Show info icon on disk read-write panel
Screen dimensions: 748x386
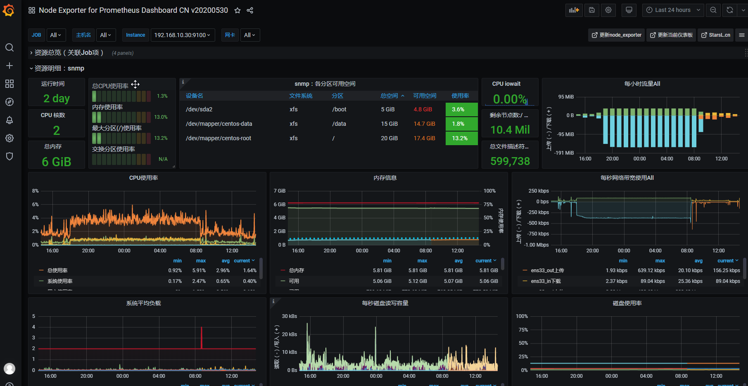273,301
